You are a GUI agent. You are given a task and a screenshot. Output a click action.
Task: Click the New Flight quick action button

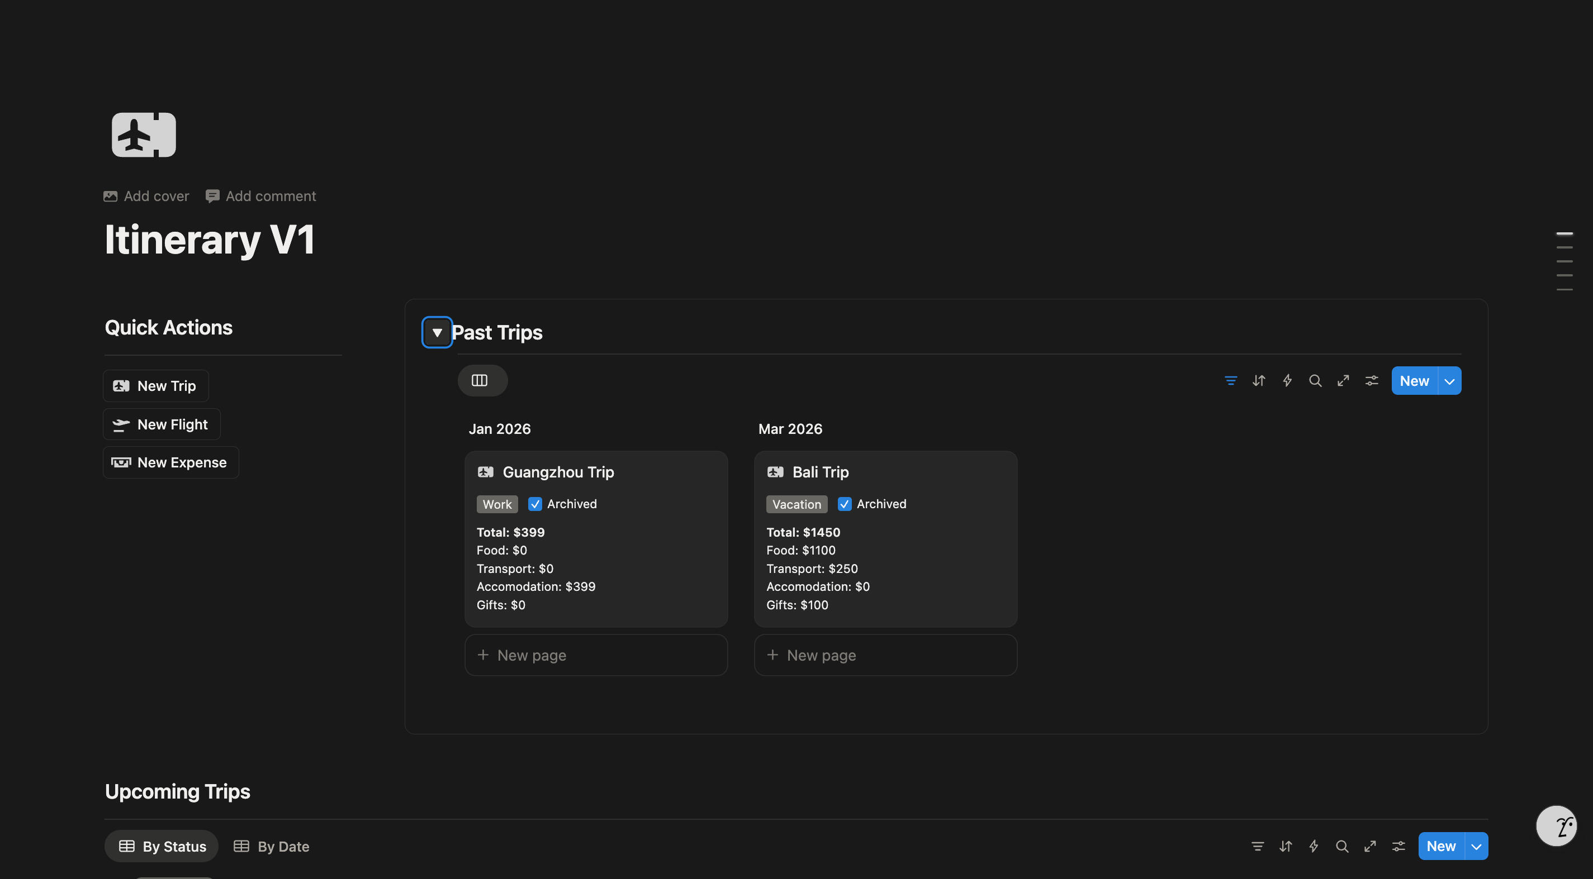click(x=162, y=424)
